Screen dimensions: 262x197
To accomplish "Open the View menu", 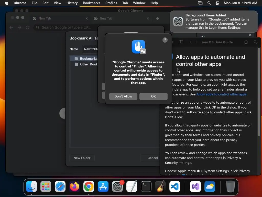I will tap(58, 3).
